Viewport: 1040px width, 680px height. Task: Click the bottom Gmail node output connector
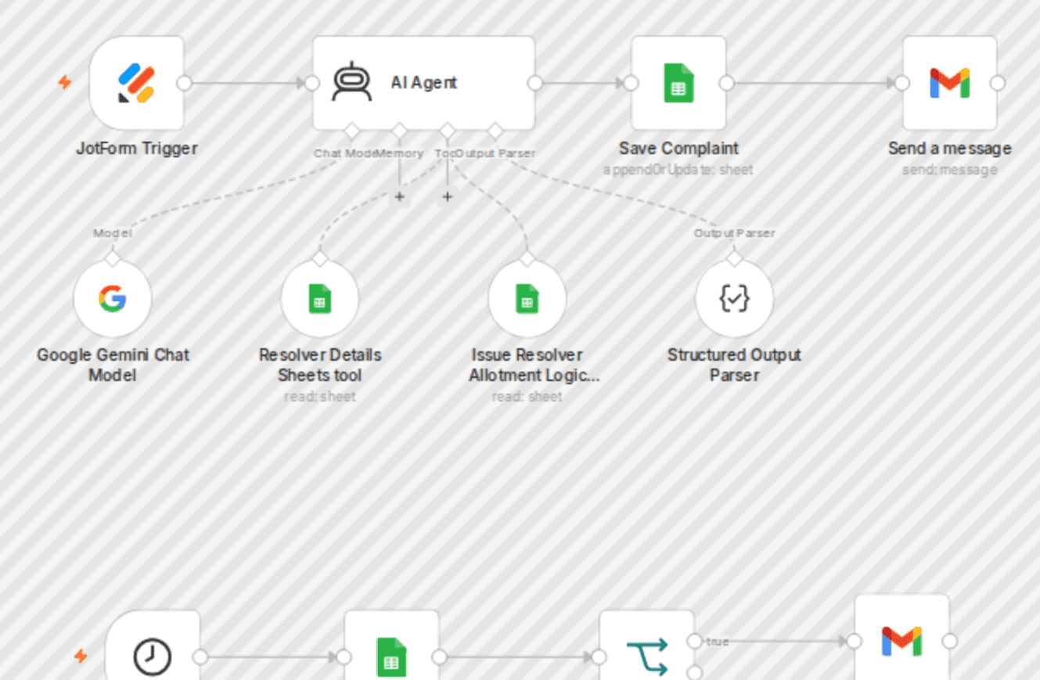coord(949,642)
